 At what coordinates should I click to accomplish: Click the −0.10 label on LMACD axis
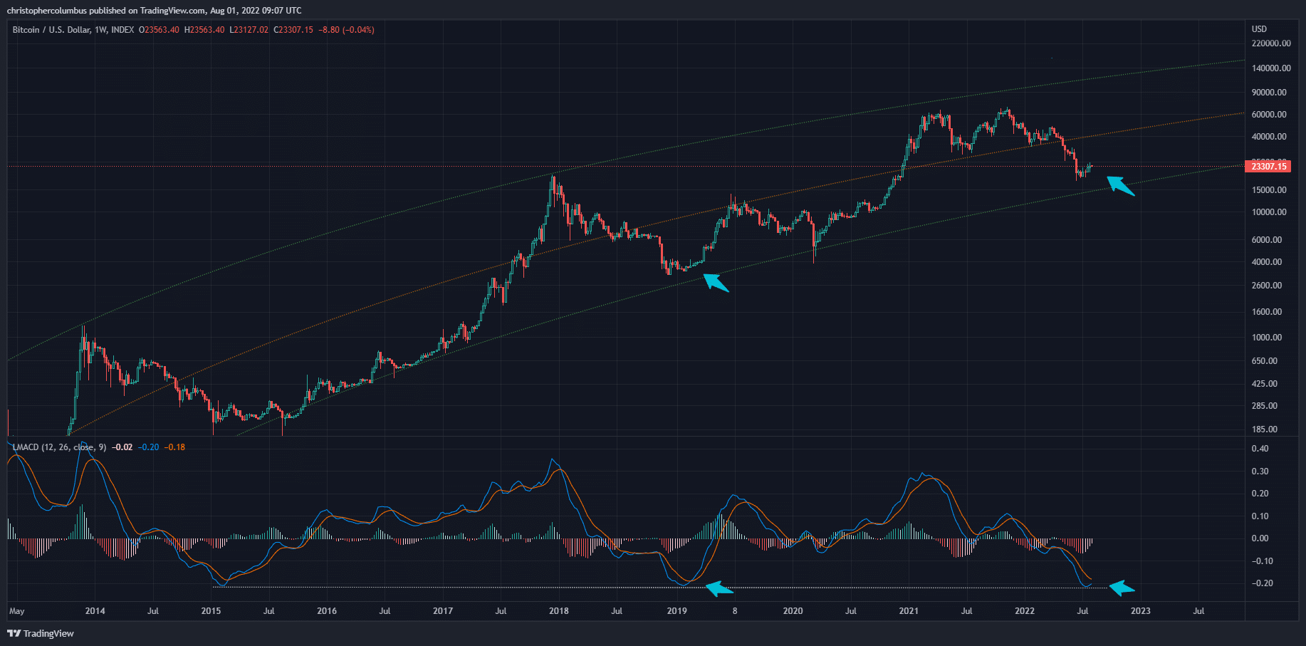tap(1263, 561)
